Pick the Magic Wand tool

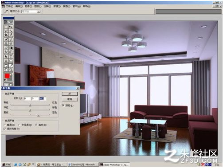click(11, 31)
